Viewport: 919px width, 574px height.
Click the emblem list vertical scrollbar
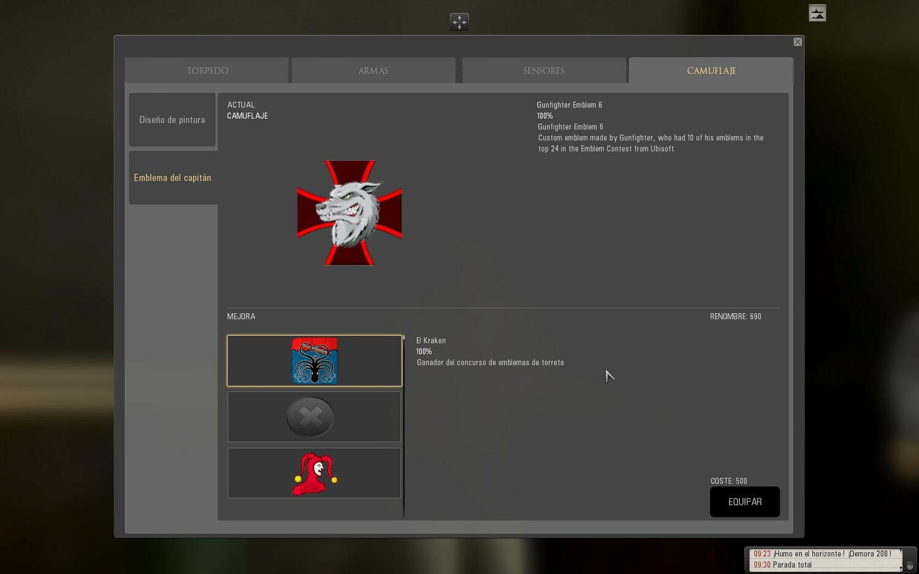coord(403,426)
